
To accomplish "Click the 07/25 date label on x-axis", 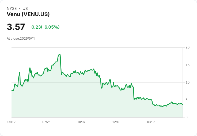I will tap(46, 122).
